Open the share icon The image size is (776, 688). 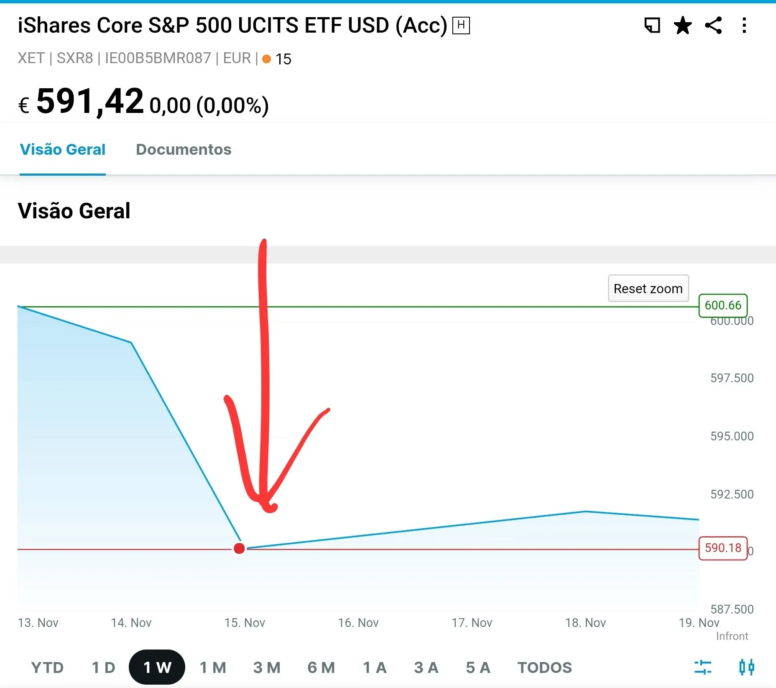(713, 26)
